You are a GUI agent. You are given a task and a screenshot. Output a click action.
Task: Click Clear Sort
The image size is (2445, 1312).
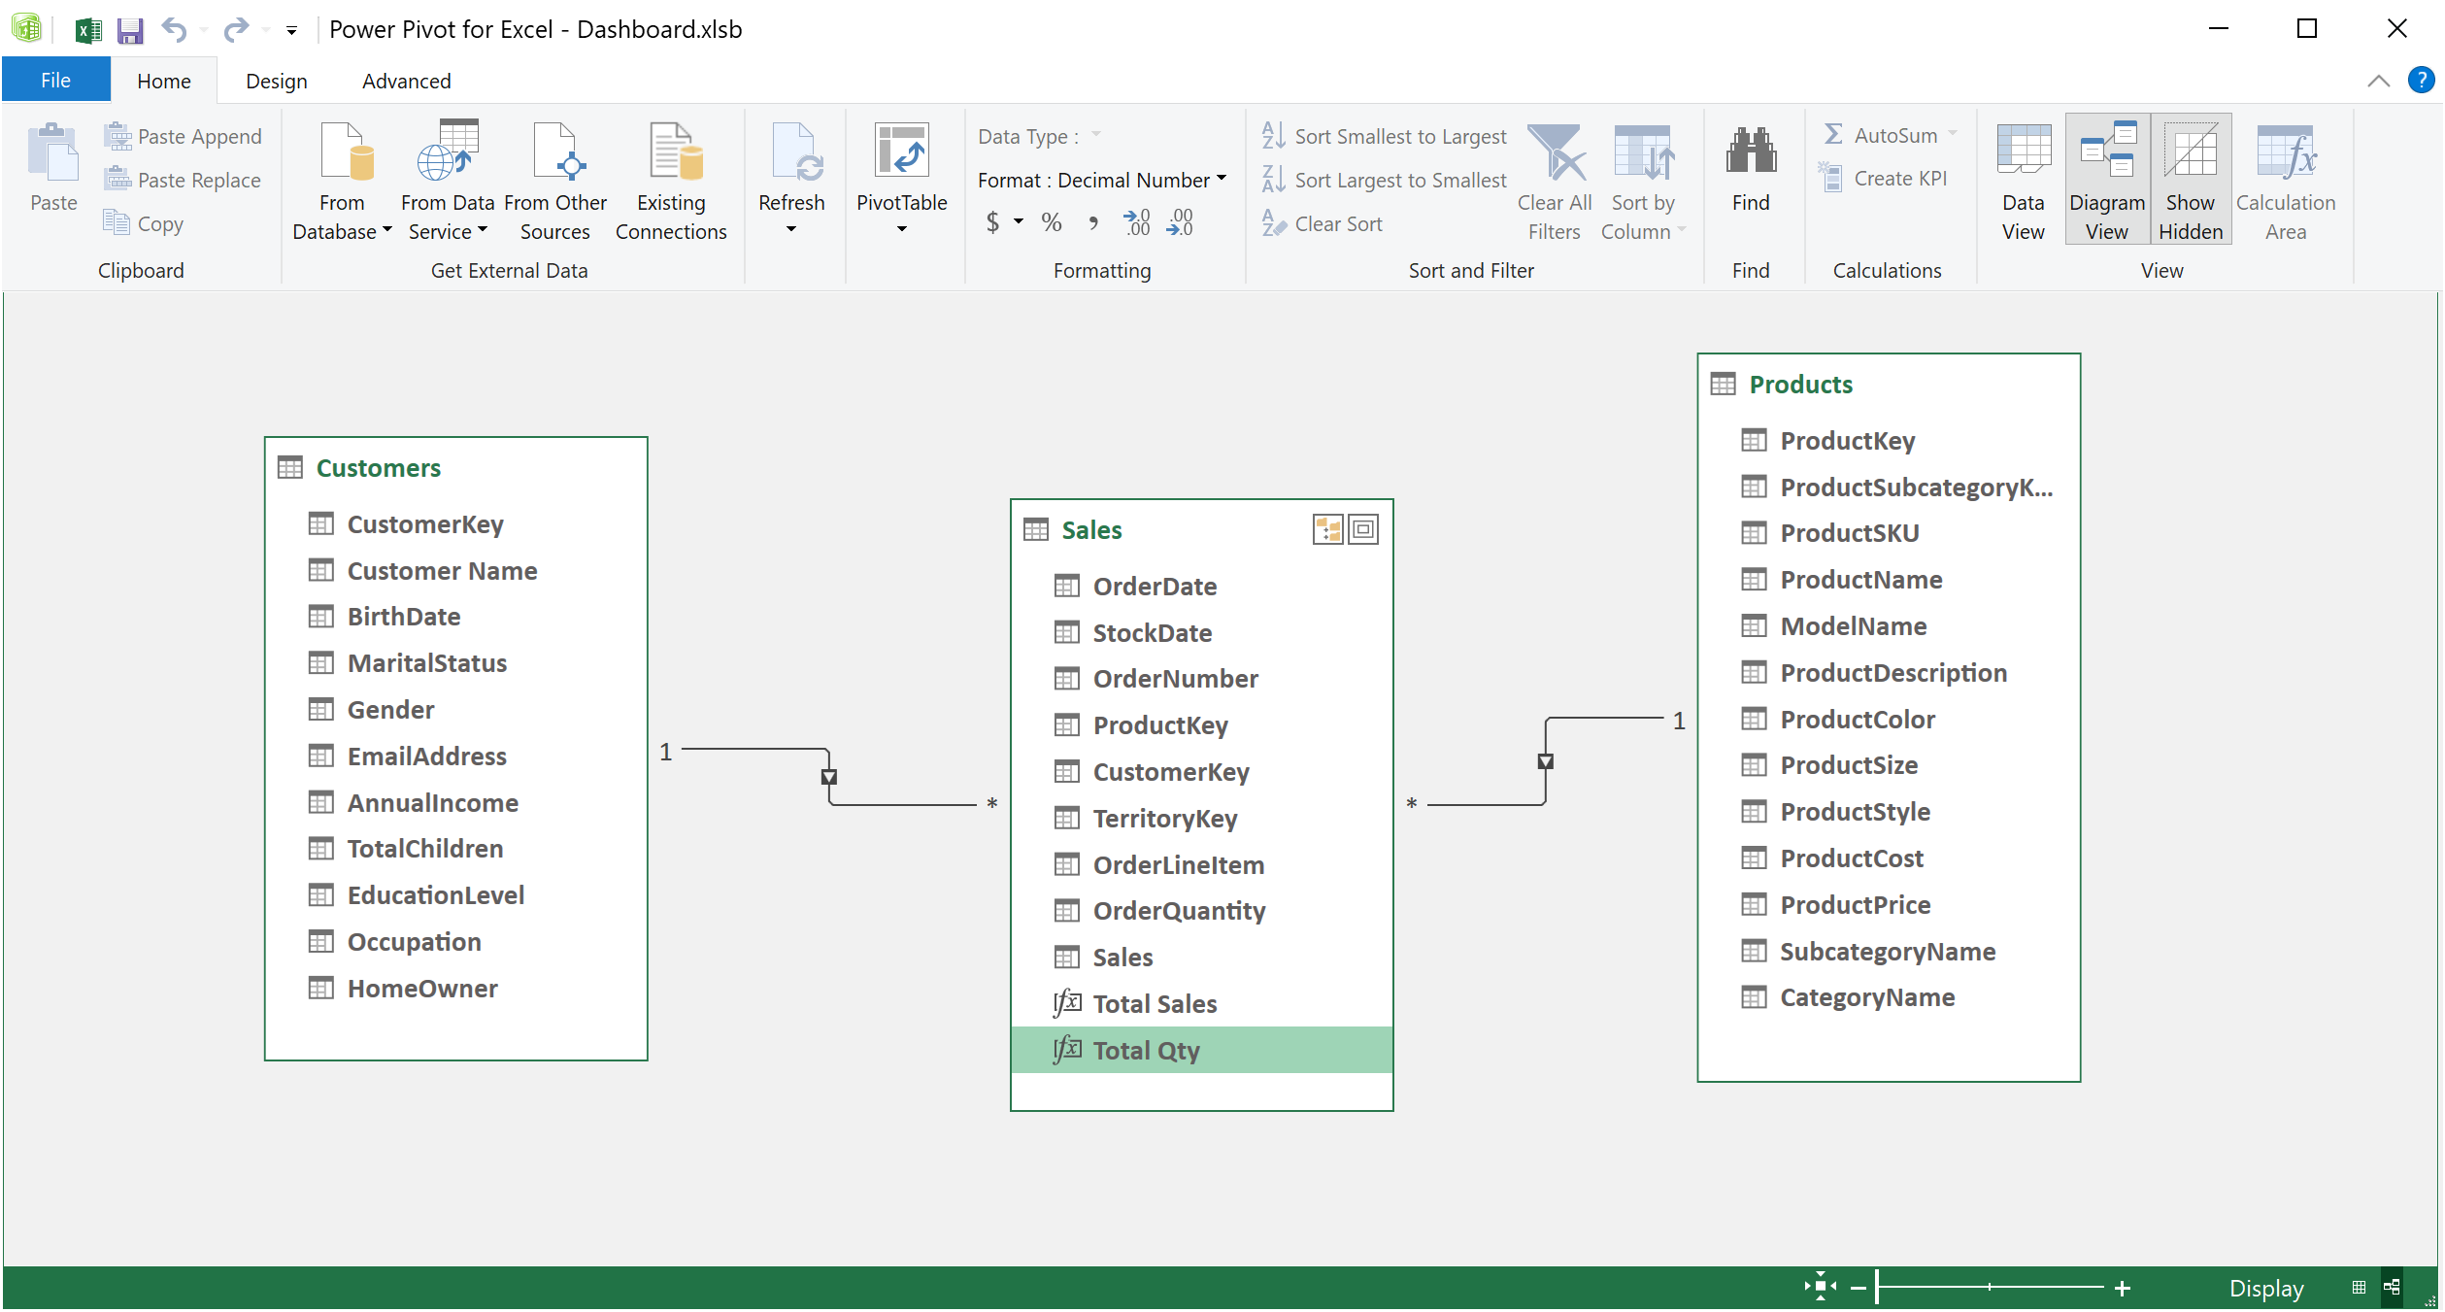point(1338,223)
